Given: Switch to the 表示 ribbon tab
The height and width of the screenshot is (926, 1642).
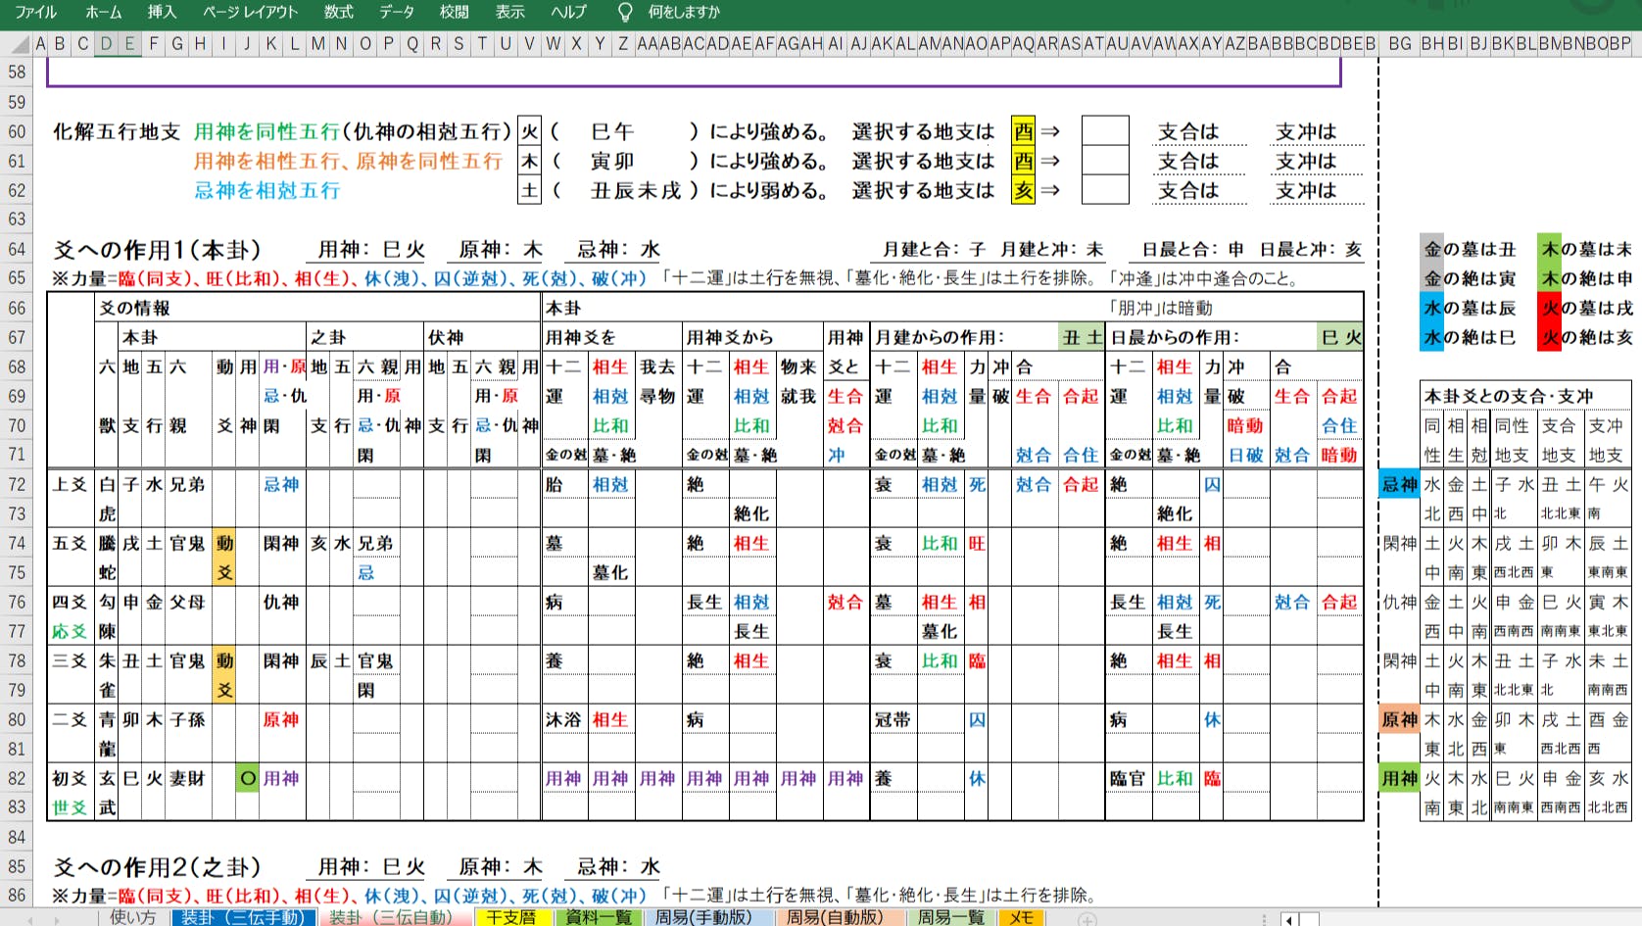Looking at the screenshot, I should tap(509, 12).
